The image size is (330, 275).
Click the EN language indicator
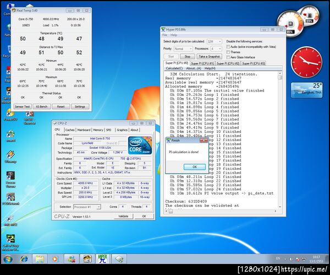click(278, 258)
